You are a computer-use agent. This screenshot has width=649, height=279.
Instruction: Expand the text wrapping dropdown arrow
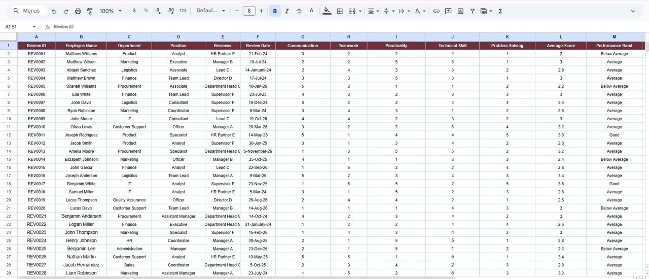(409, 11)
